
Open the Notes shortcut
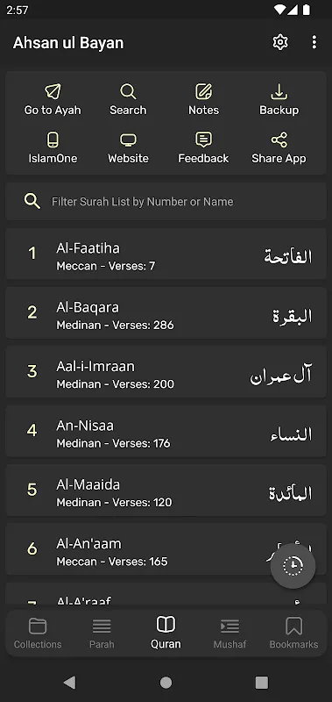click(203, 100)
